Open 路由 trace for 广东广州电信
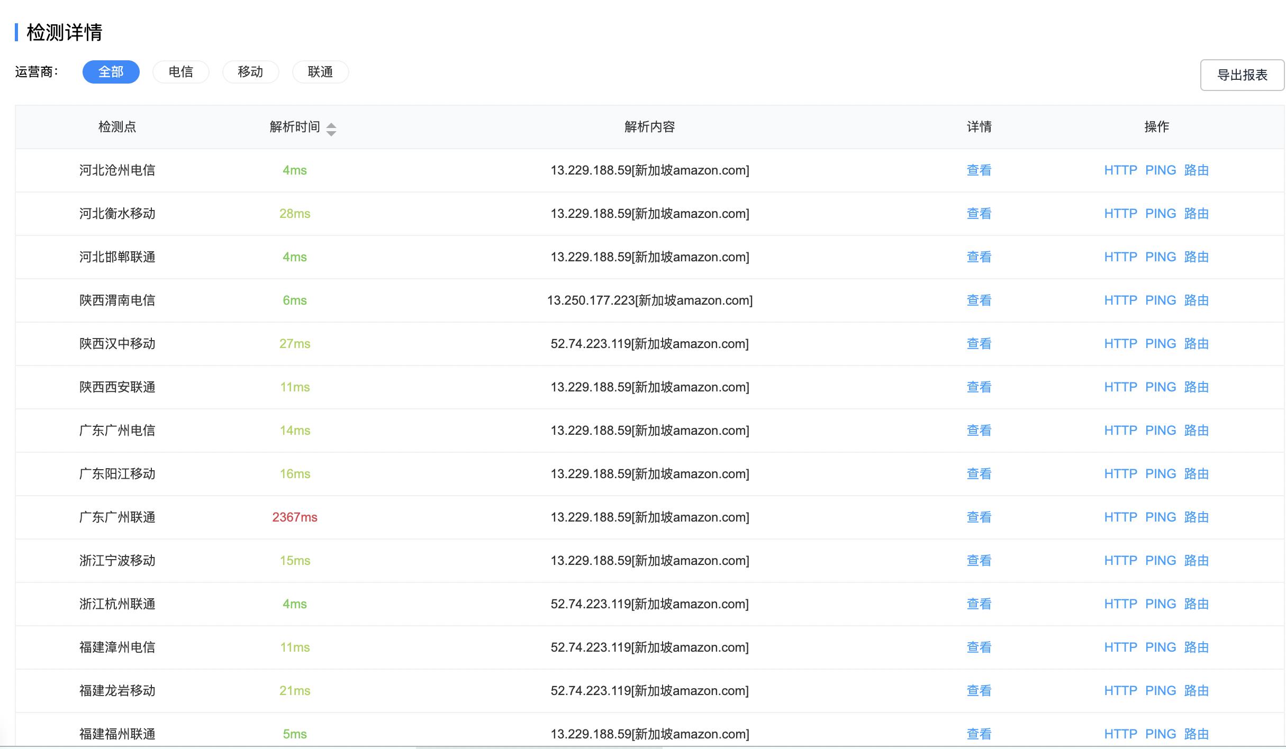Image resolution: width=1286 pixels, height=749 pixels. pyautogui.click(x=1197, y=431)
